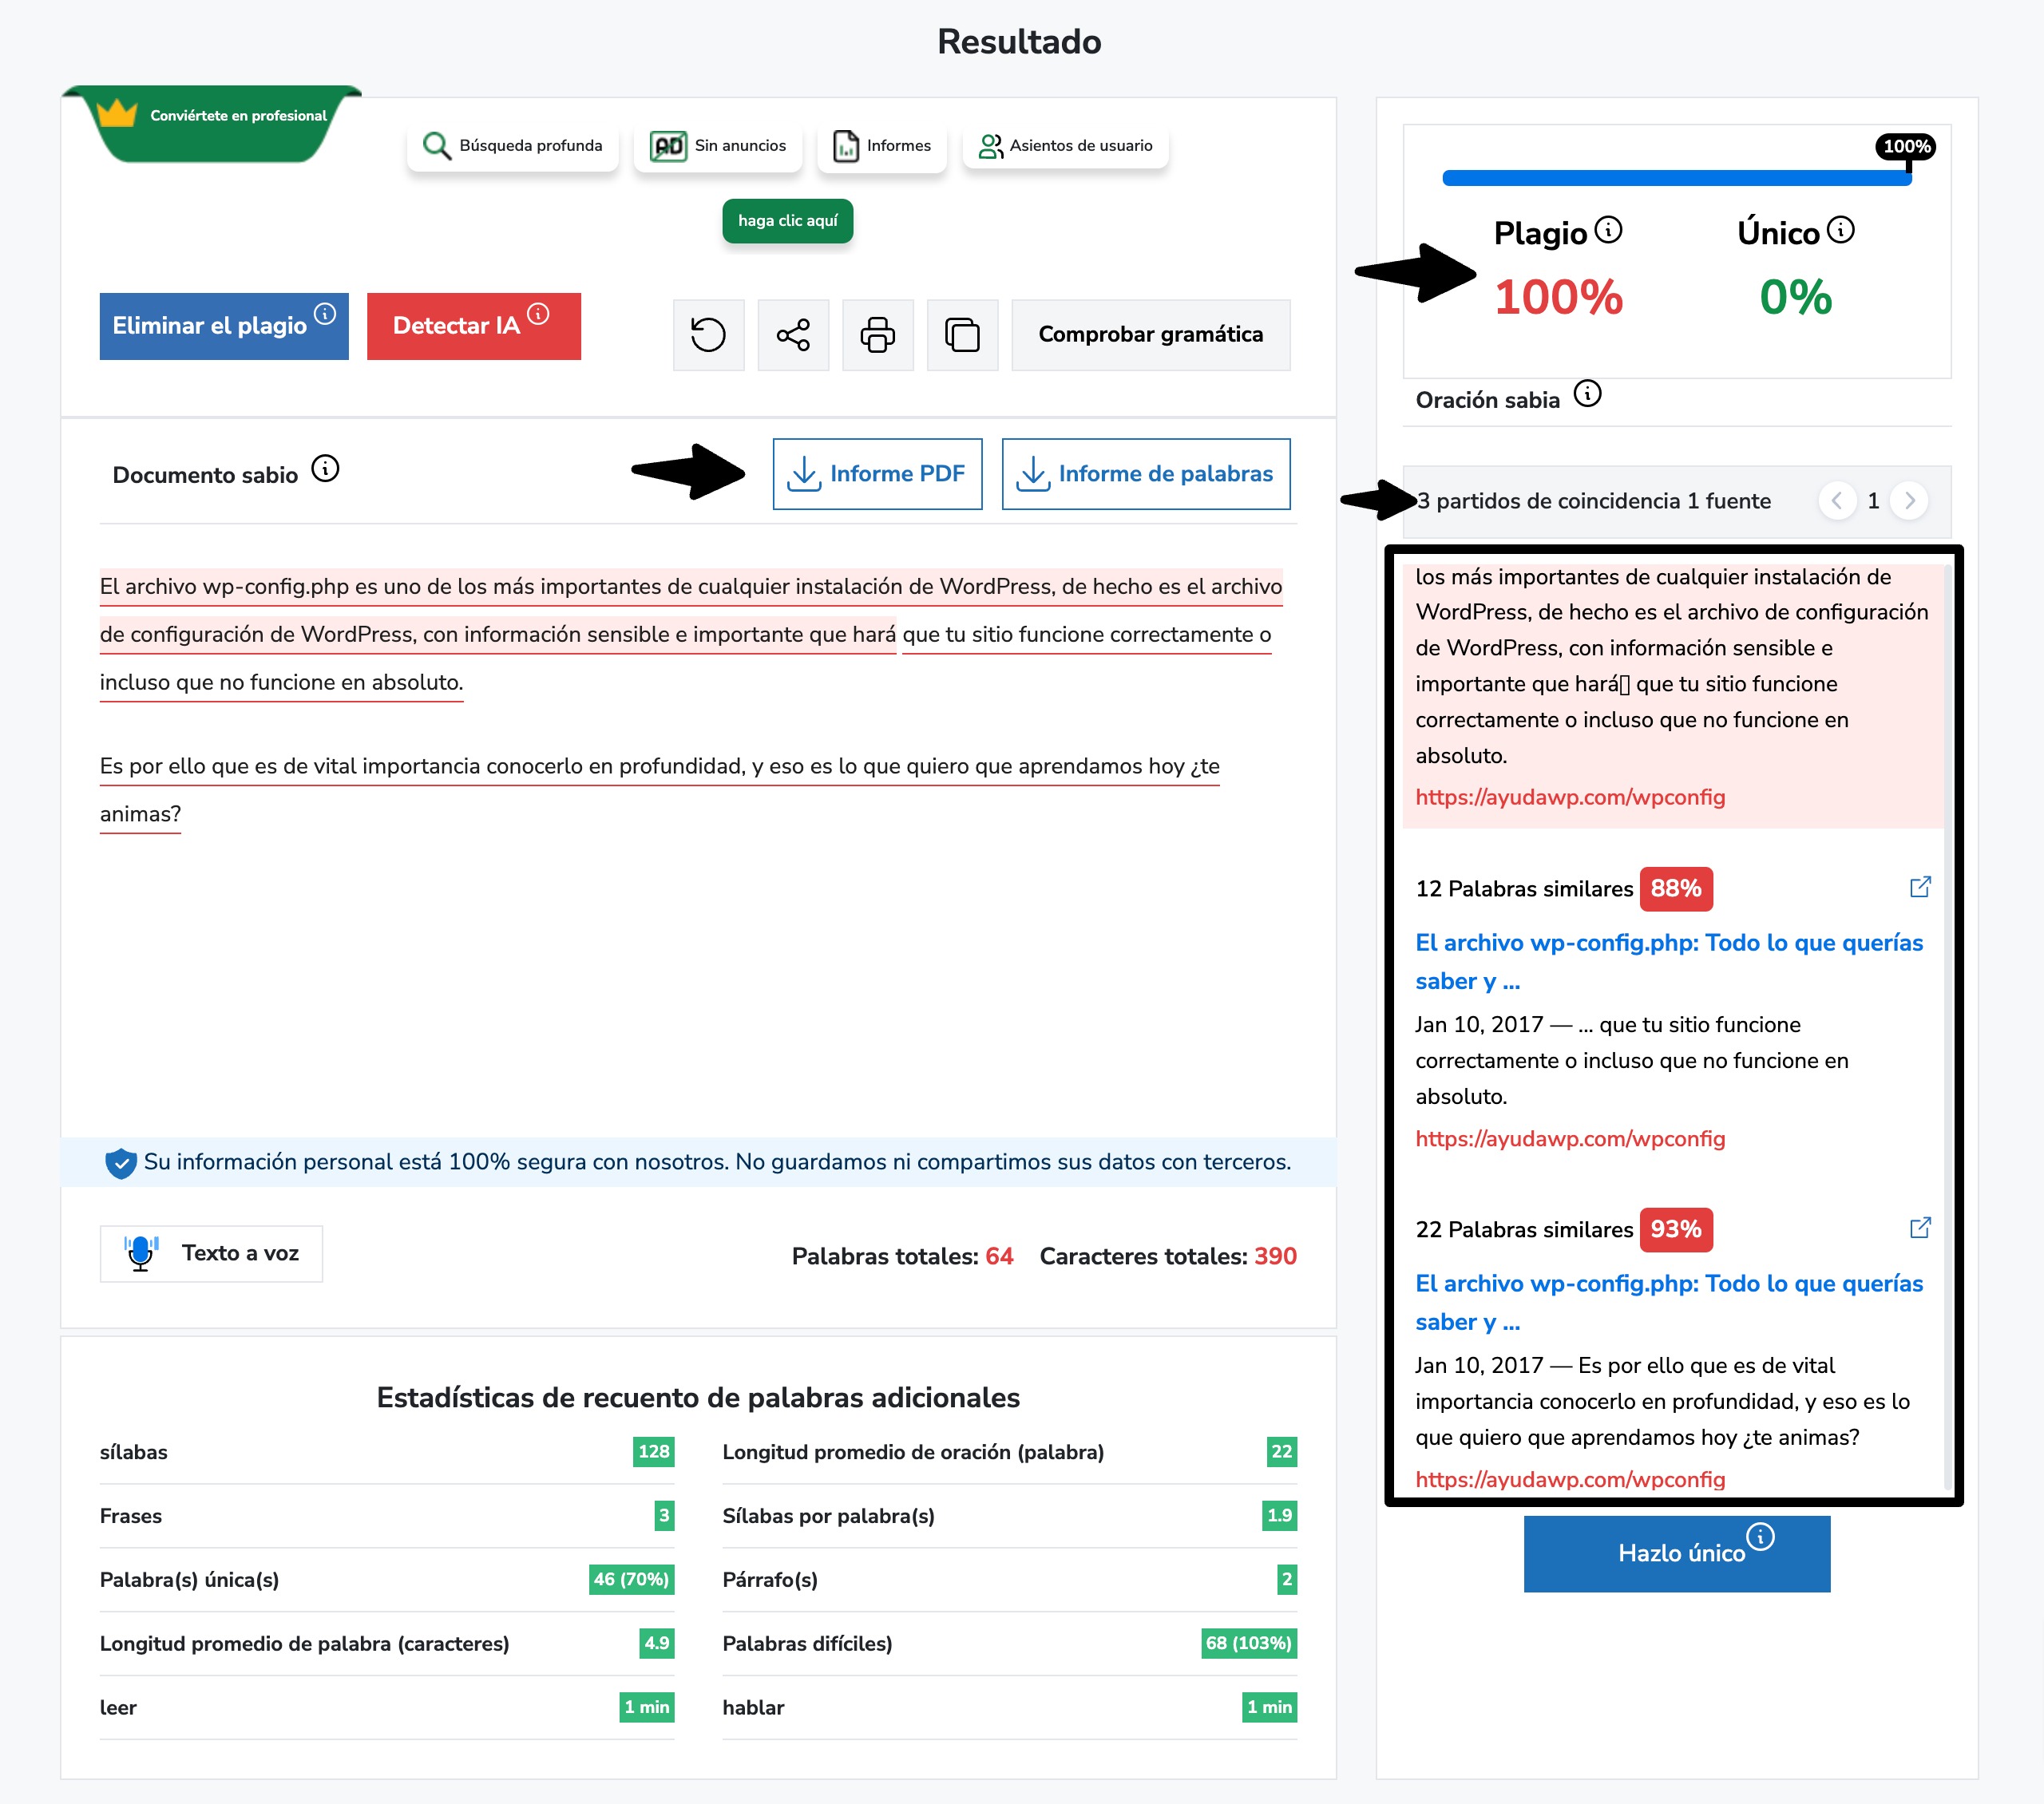2044x1804 pixels.
Task: Click the microphone Texto a voz icon
Action: pos(141,1253)
